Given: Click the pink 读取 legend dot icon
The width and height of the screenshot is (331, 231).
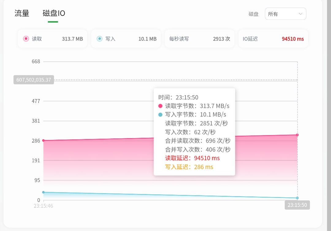Looking at the screenshot, I should [26, 39].
